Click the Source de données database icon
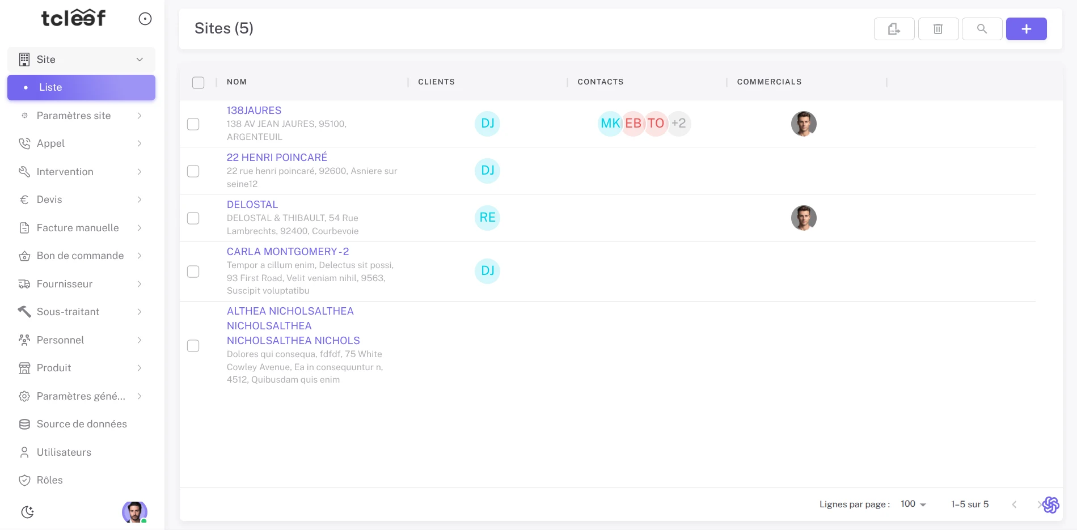1077x530 pixels. tap(24, 424)
